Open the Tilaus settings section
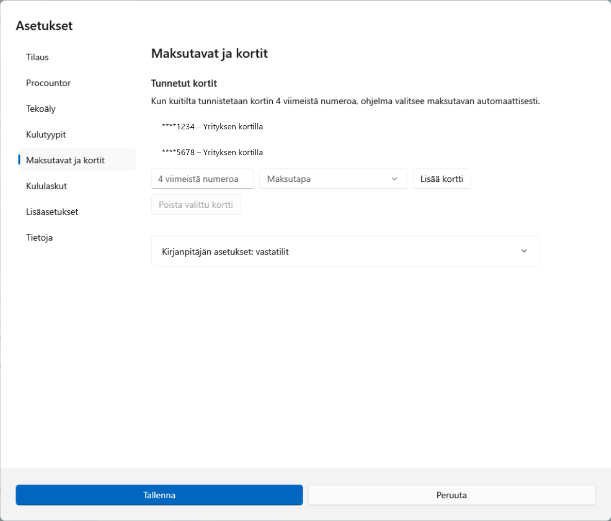Screen dimensions: 611x521 (77, 57)
